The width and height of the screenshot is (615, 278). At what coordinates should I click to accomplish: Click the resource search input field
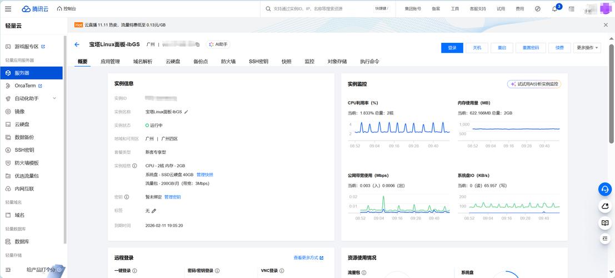(x=317, y=9)
